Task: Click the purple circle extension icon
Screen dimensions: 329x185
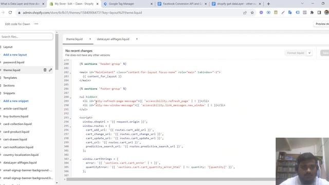Action: pyautogui.click(x=261, y=12)
